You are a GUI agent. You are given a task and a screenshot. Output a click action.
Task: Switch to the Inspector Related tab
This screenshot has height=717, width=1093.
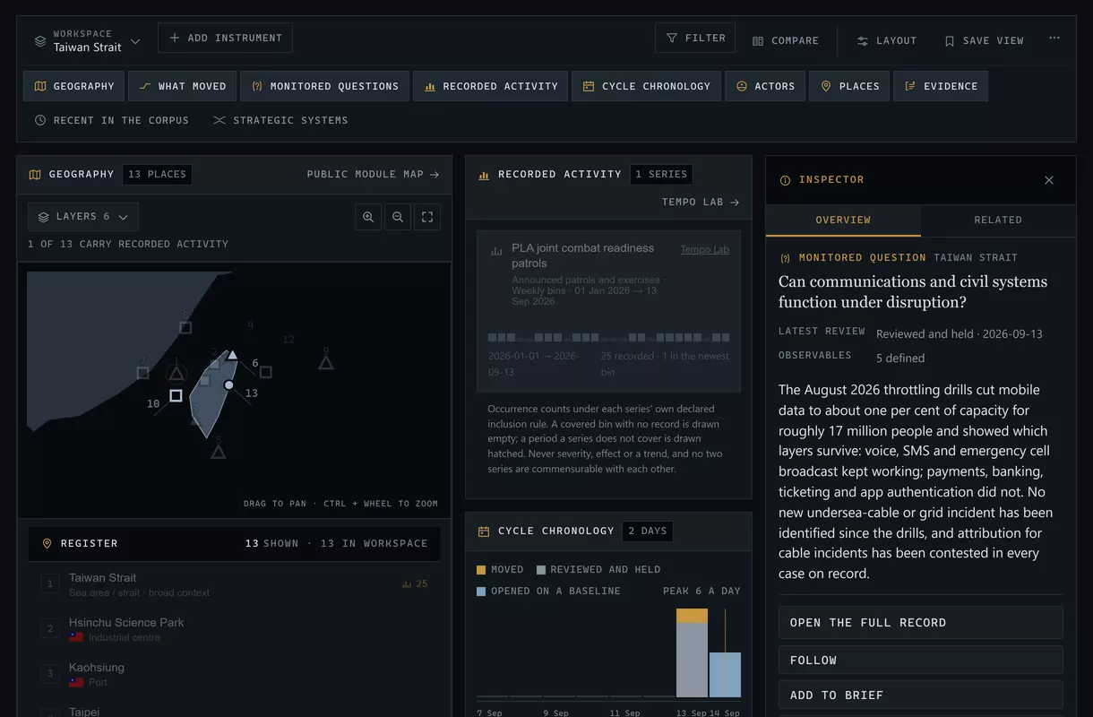[x=998, y=220]
